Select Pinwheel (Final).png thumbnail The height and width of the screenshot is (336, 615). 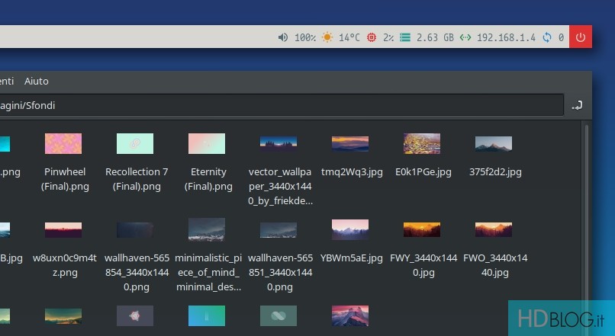(x=63, y=143)
